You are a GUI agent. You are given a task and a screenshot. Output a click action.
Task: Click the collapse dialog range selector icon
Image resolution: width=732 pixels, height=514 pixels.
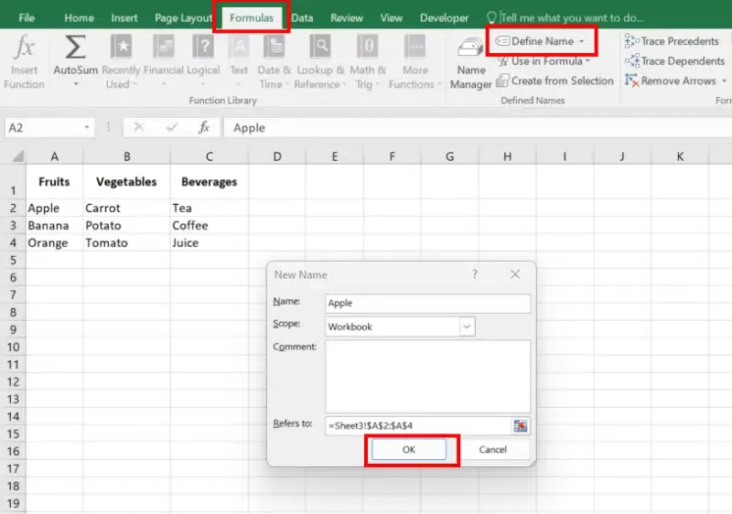click(x=520, y=426)
